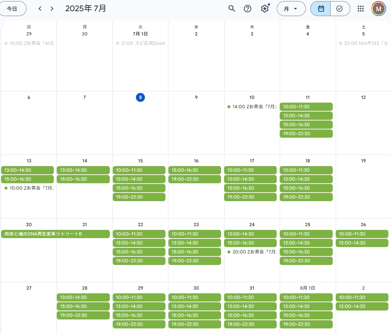Open the help question mark icon

click(248, 9)
